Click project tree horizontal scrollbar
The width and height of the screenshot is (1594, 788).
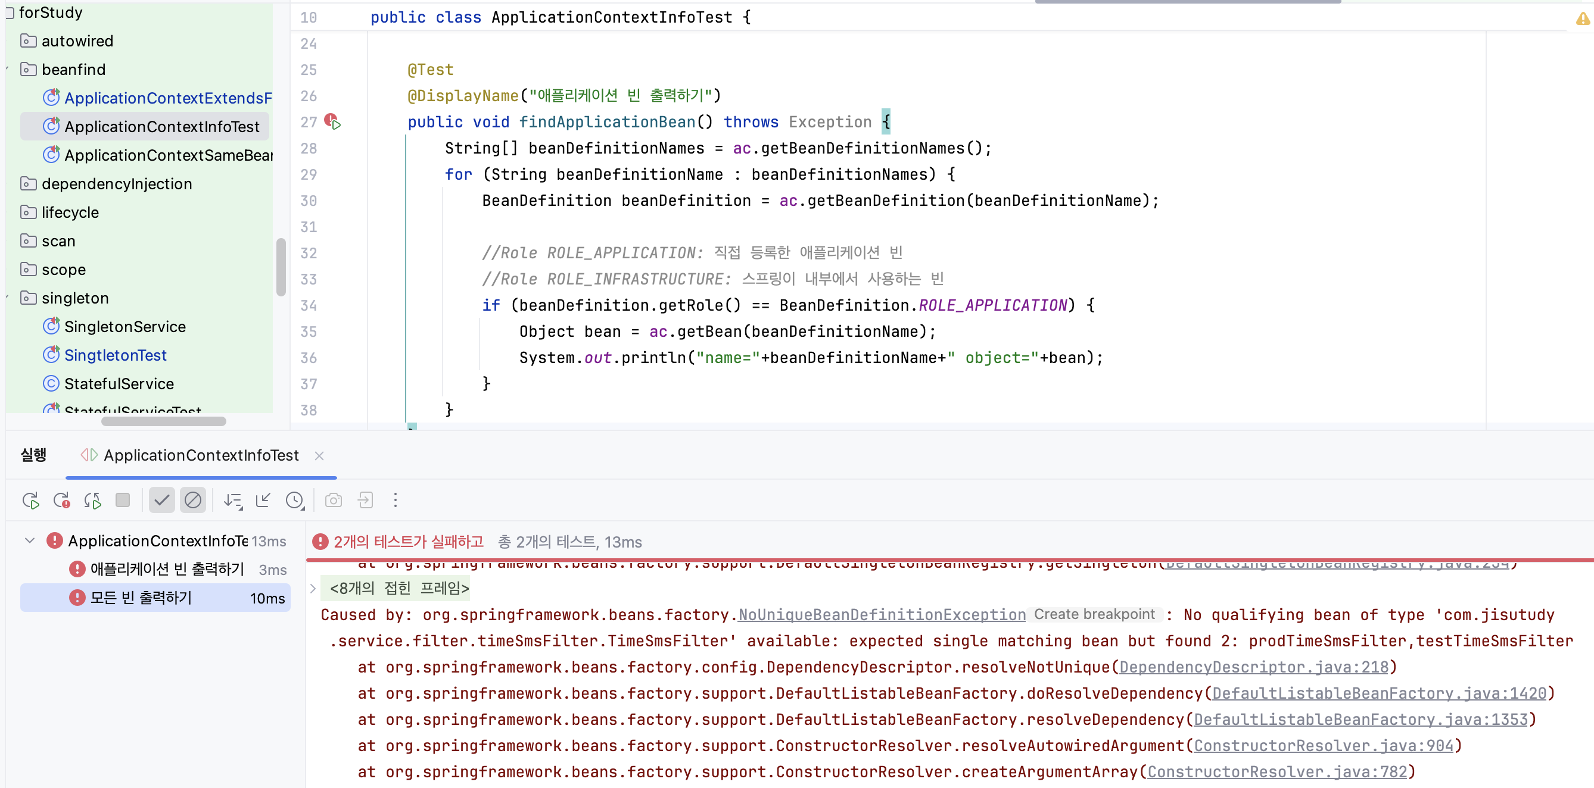[x=163, y=421]
